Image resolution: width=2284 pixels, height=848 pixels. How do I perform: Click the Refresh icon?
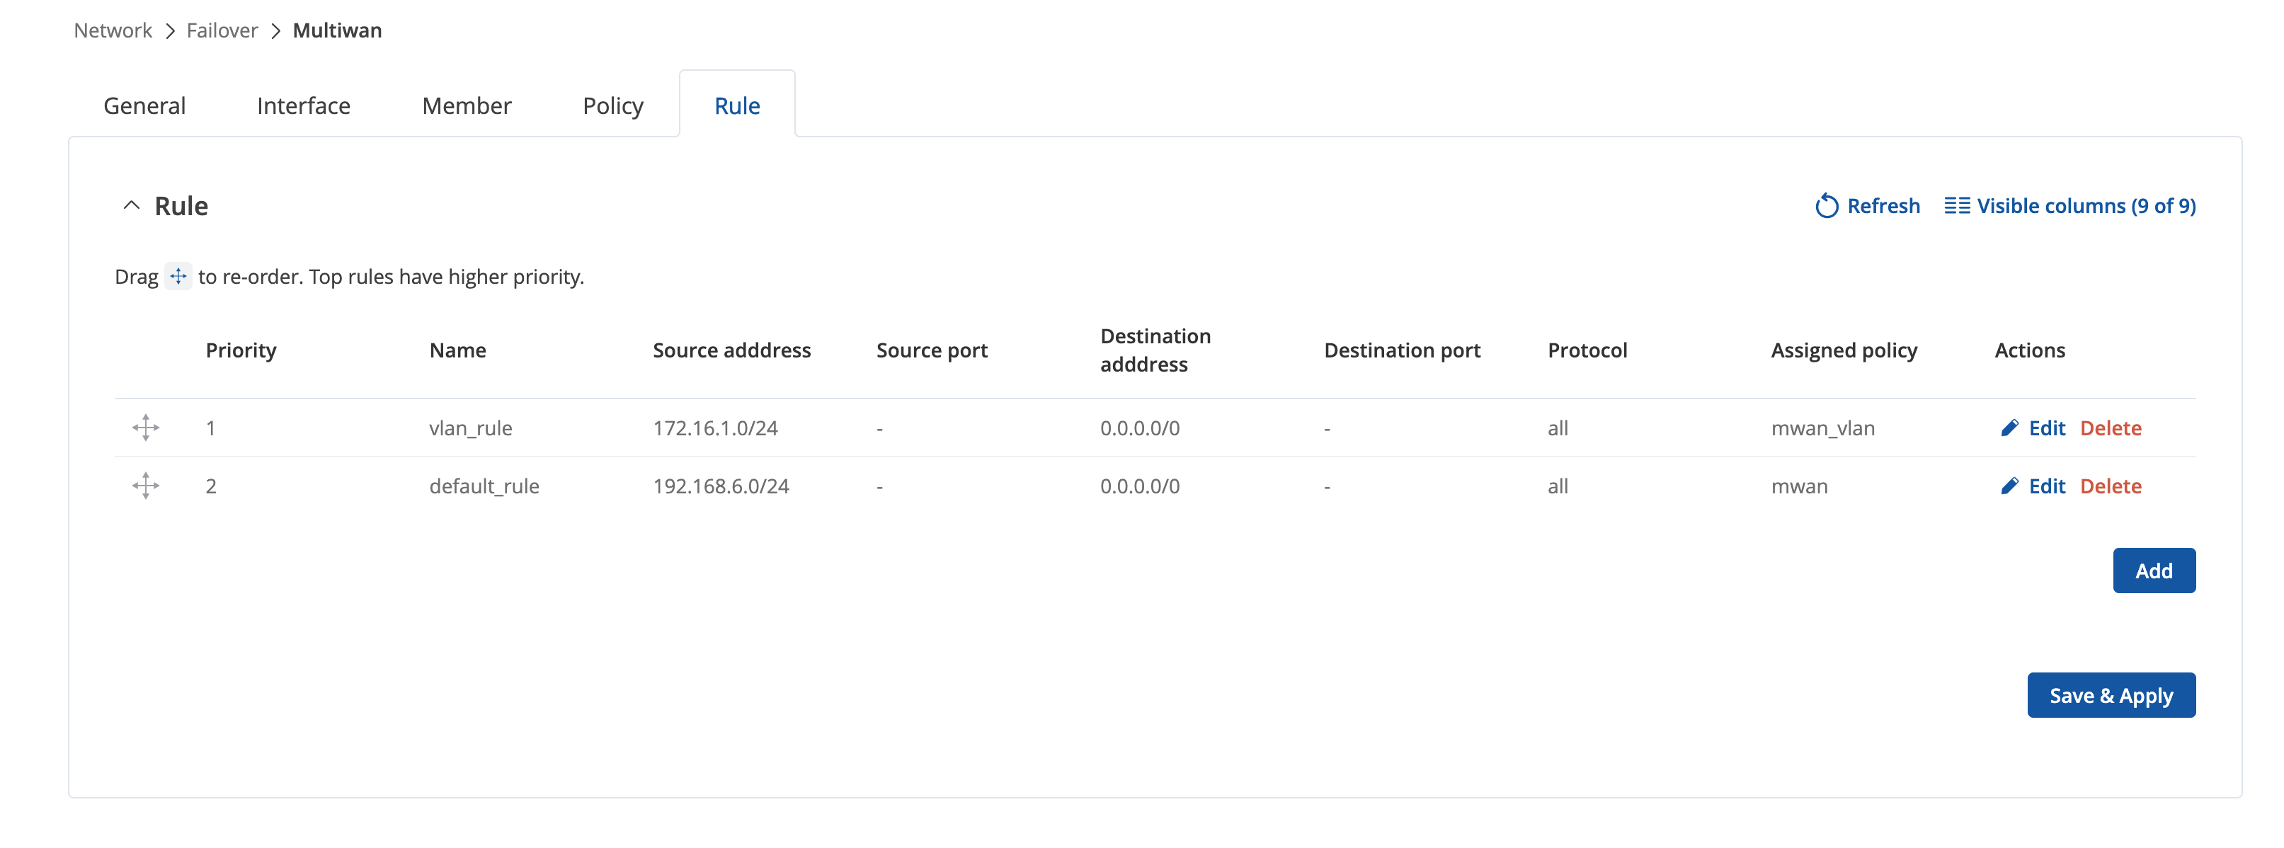1826,205
